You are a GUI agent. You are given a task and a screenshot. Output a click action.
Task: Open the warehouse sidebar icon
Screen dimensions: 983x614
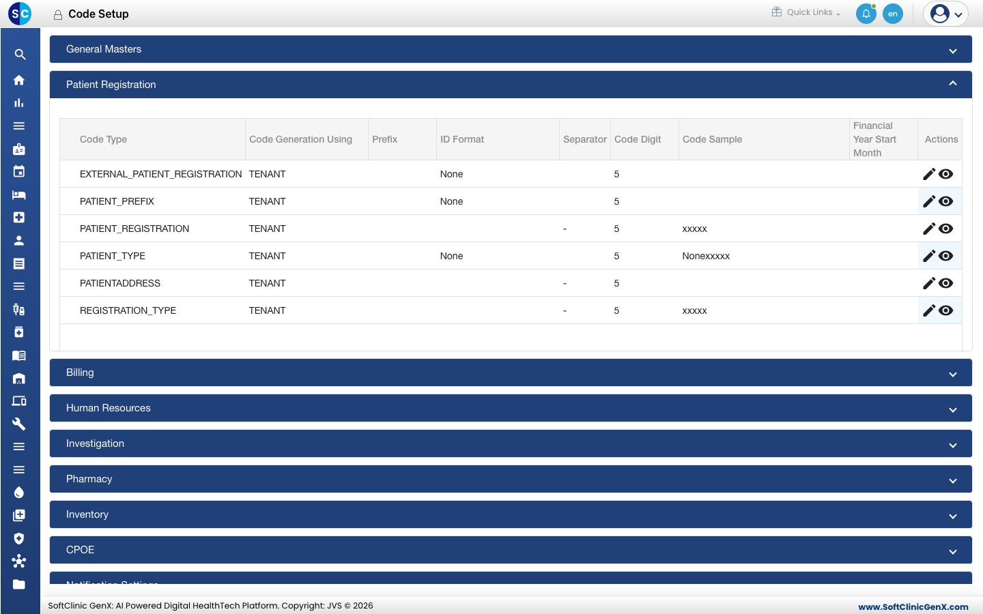(19, 378)
